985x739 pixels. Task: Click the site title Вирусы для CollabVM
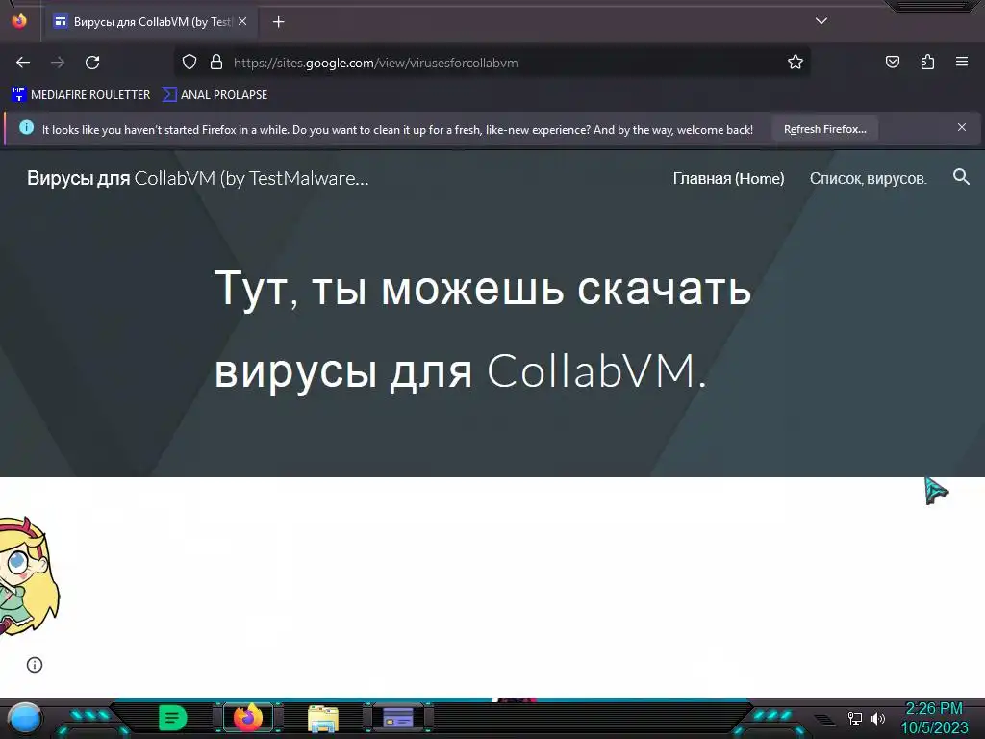198,178
